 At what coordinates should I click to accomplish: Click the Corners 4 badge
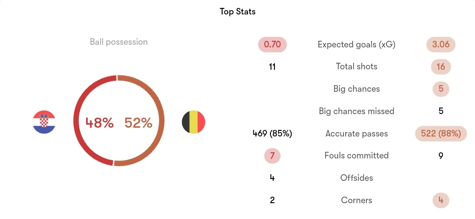(x=441, y=200)
